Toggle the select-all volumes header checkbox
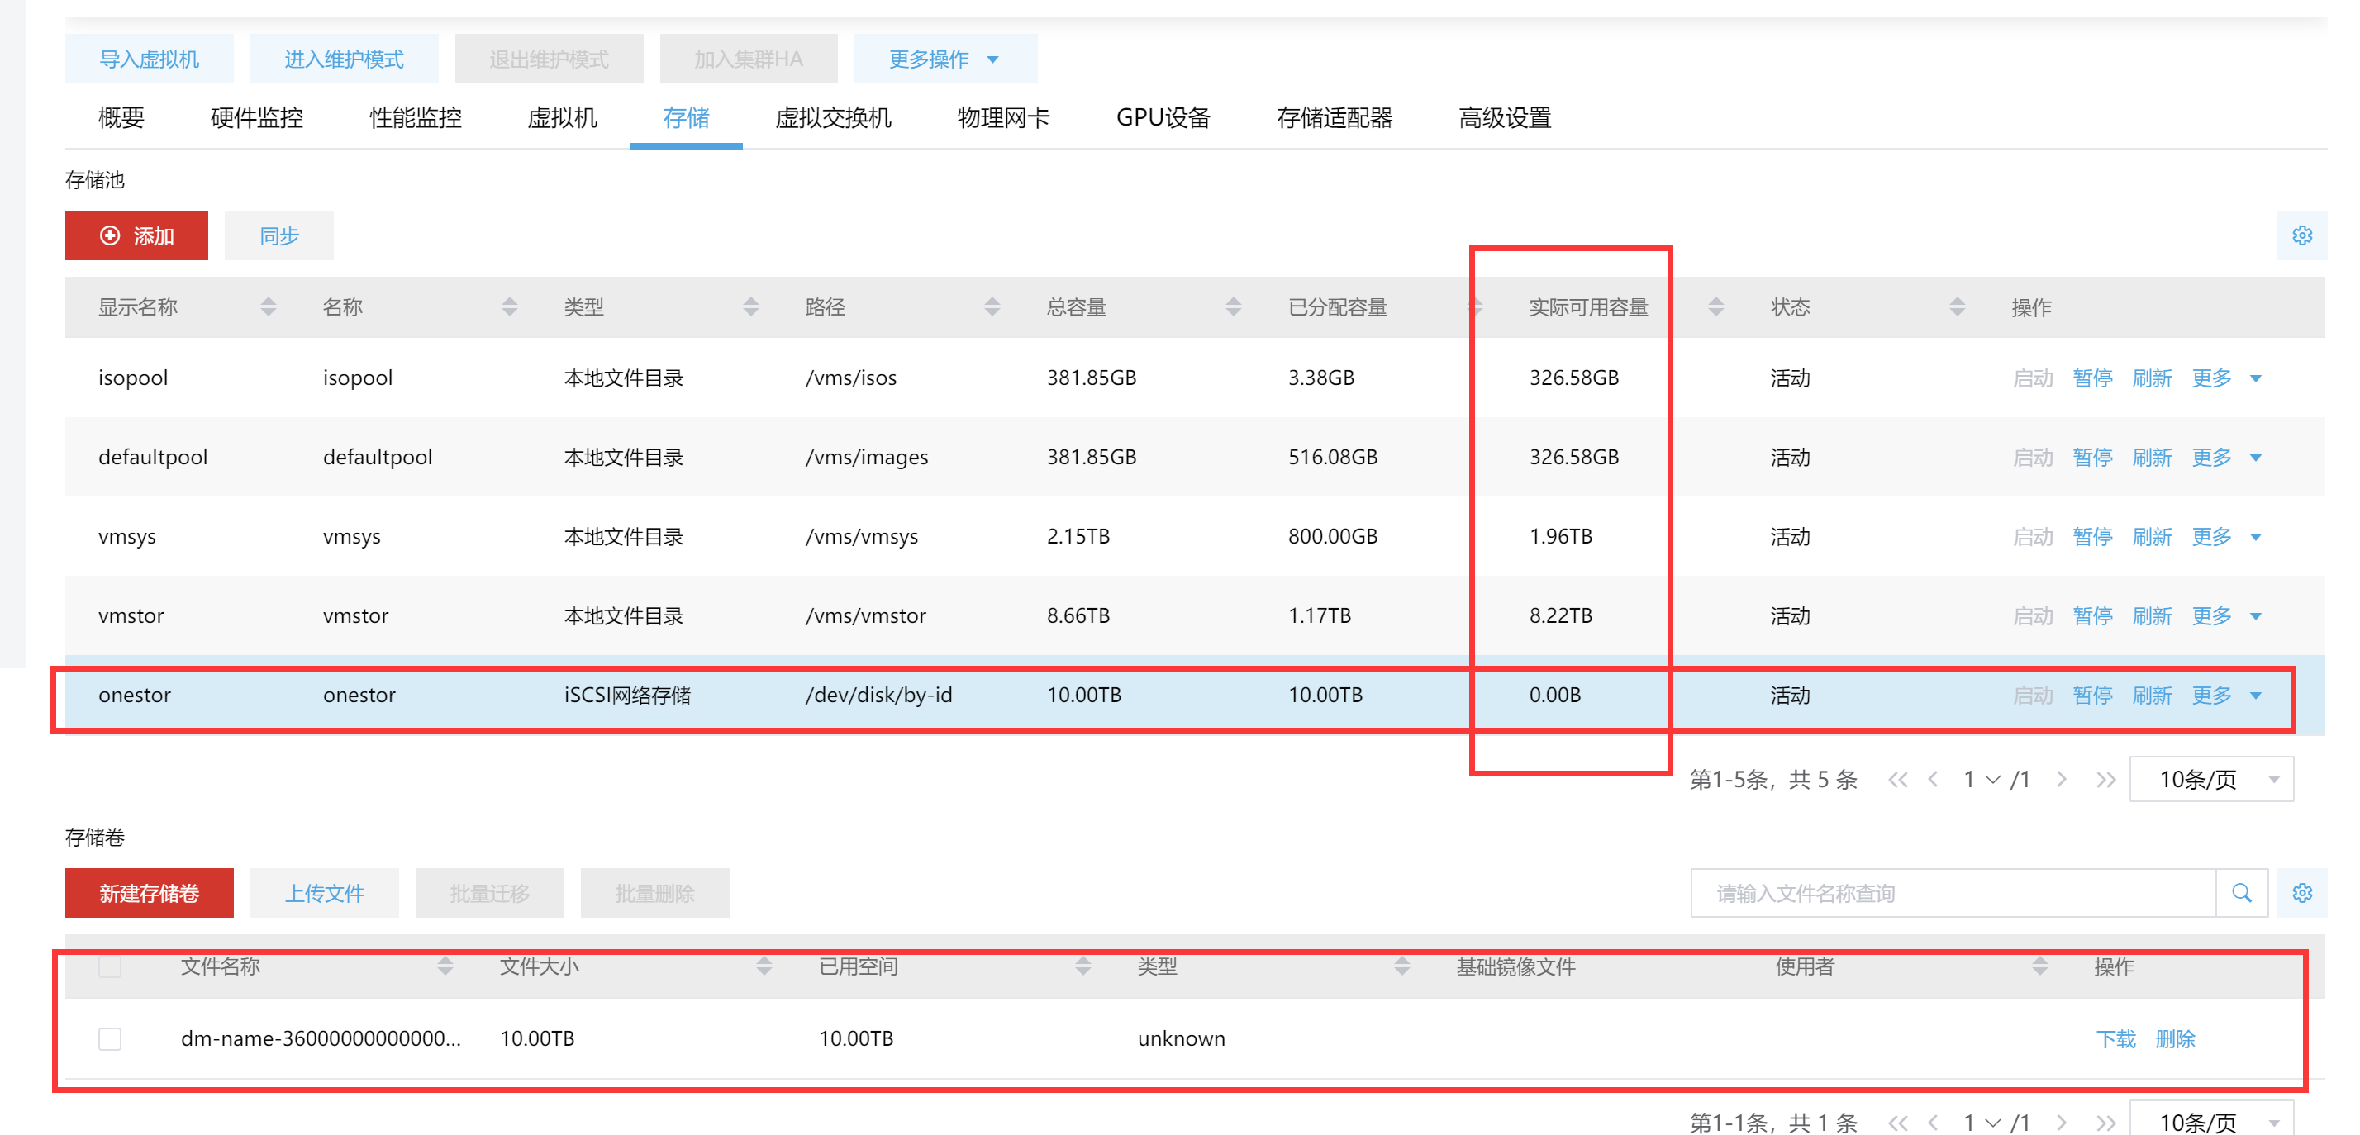 point(110,966)
